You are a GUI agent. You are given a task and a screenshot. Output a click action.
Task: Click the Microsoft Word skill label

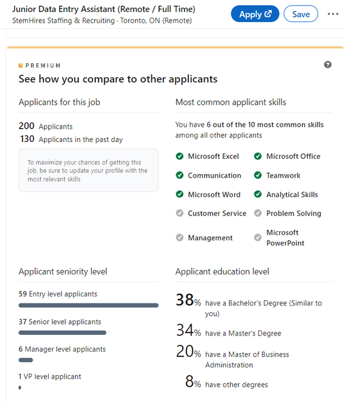pyautogui.click(x=214, y=195)
